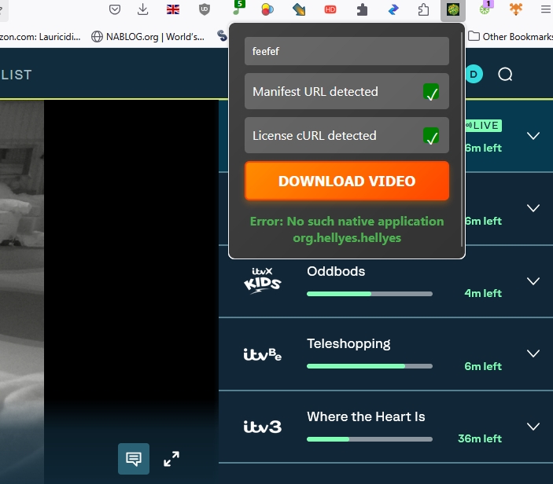
Task: Click the ITVX Kids channel logo
Action: 263,281
